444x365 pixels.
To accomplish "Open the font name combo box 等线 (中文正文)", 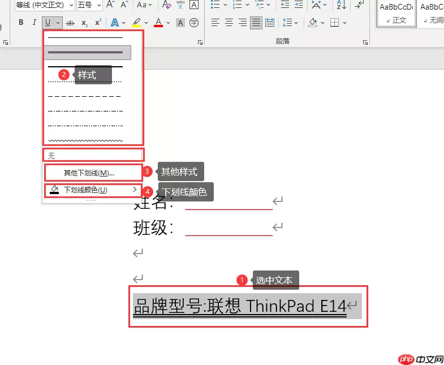I will coord(45,5).
